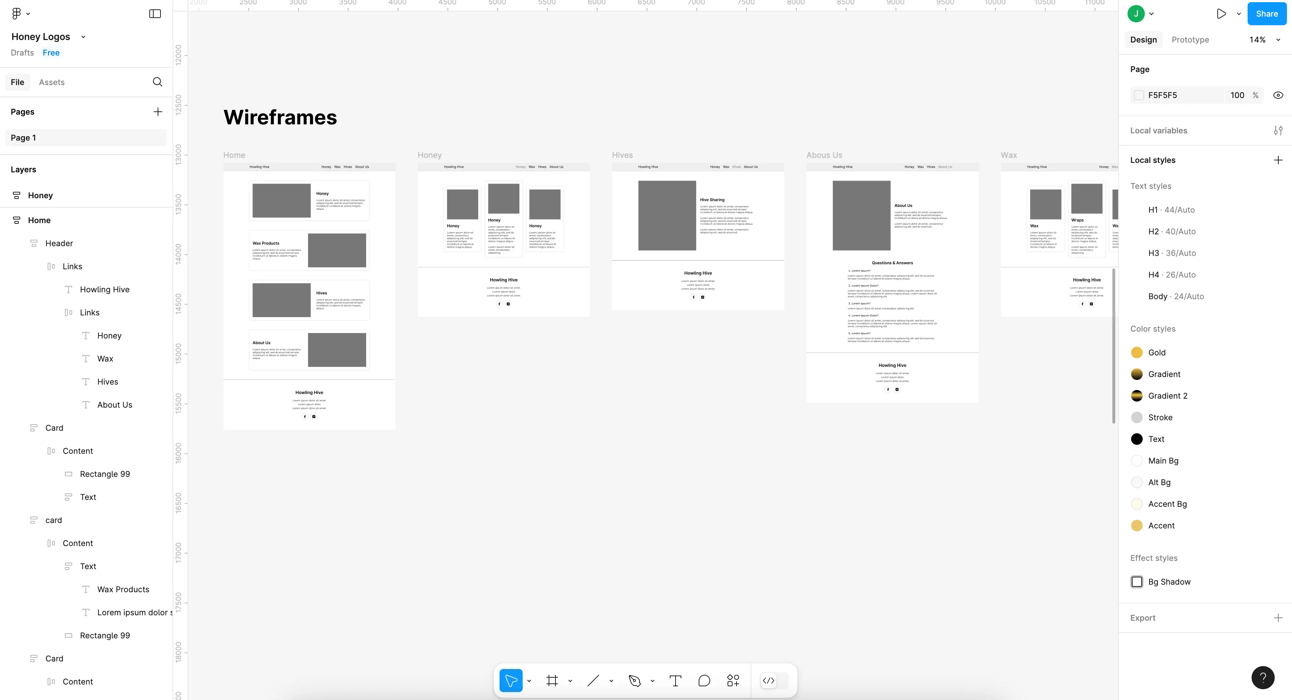
Task: Add a new page with plus icon
Action: coord(158,112)
